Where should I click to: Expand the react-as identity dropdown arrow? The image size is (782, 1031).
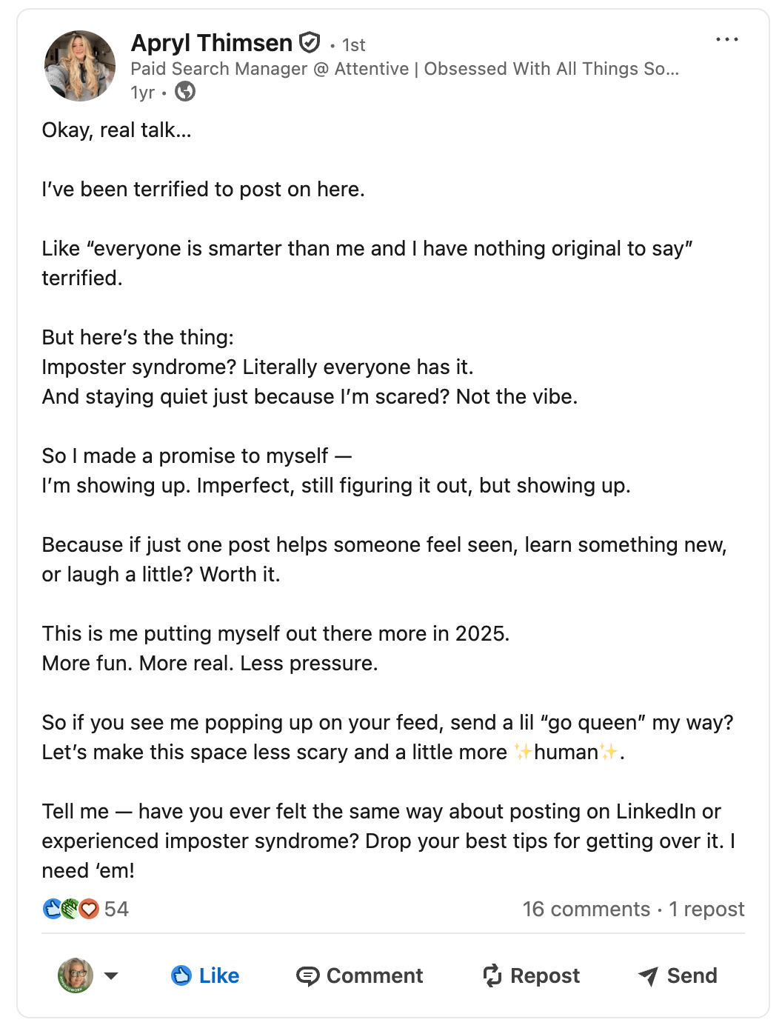[x=111, y=975]
